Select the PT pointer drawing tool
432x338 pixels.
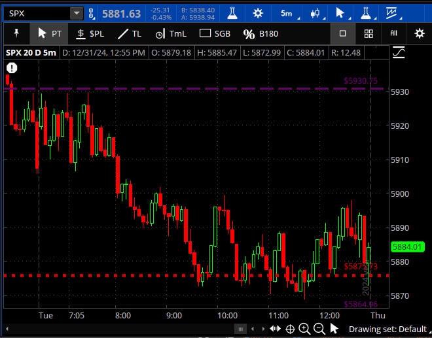[49, 33]
